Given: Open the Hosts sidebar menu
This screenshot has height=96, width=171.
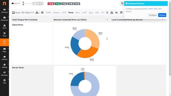Looking at the screenshot, I should [x=5, y=42].
